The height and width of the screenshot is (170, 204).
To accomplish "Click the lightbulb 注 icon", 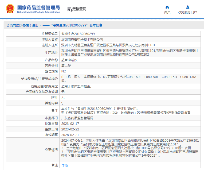I will click(53, 165).
